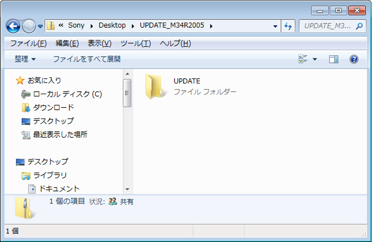Open ローカル ディスク (C) in favorites

click(x=67, y=94)
